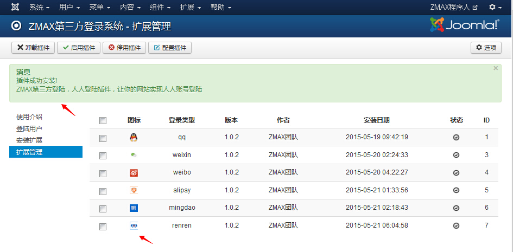The width and height of the screenshot is (513, 252).
Task: Sort by 状态 column header
Action: pos(457,120)
